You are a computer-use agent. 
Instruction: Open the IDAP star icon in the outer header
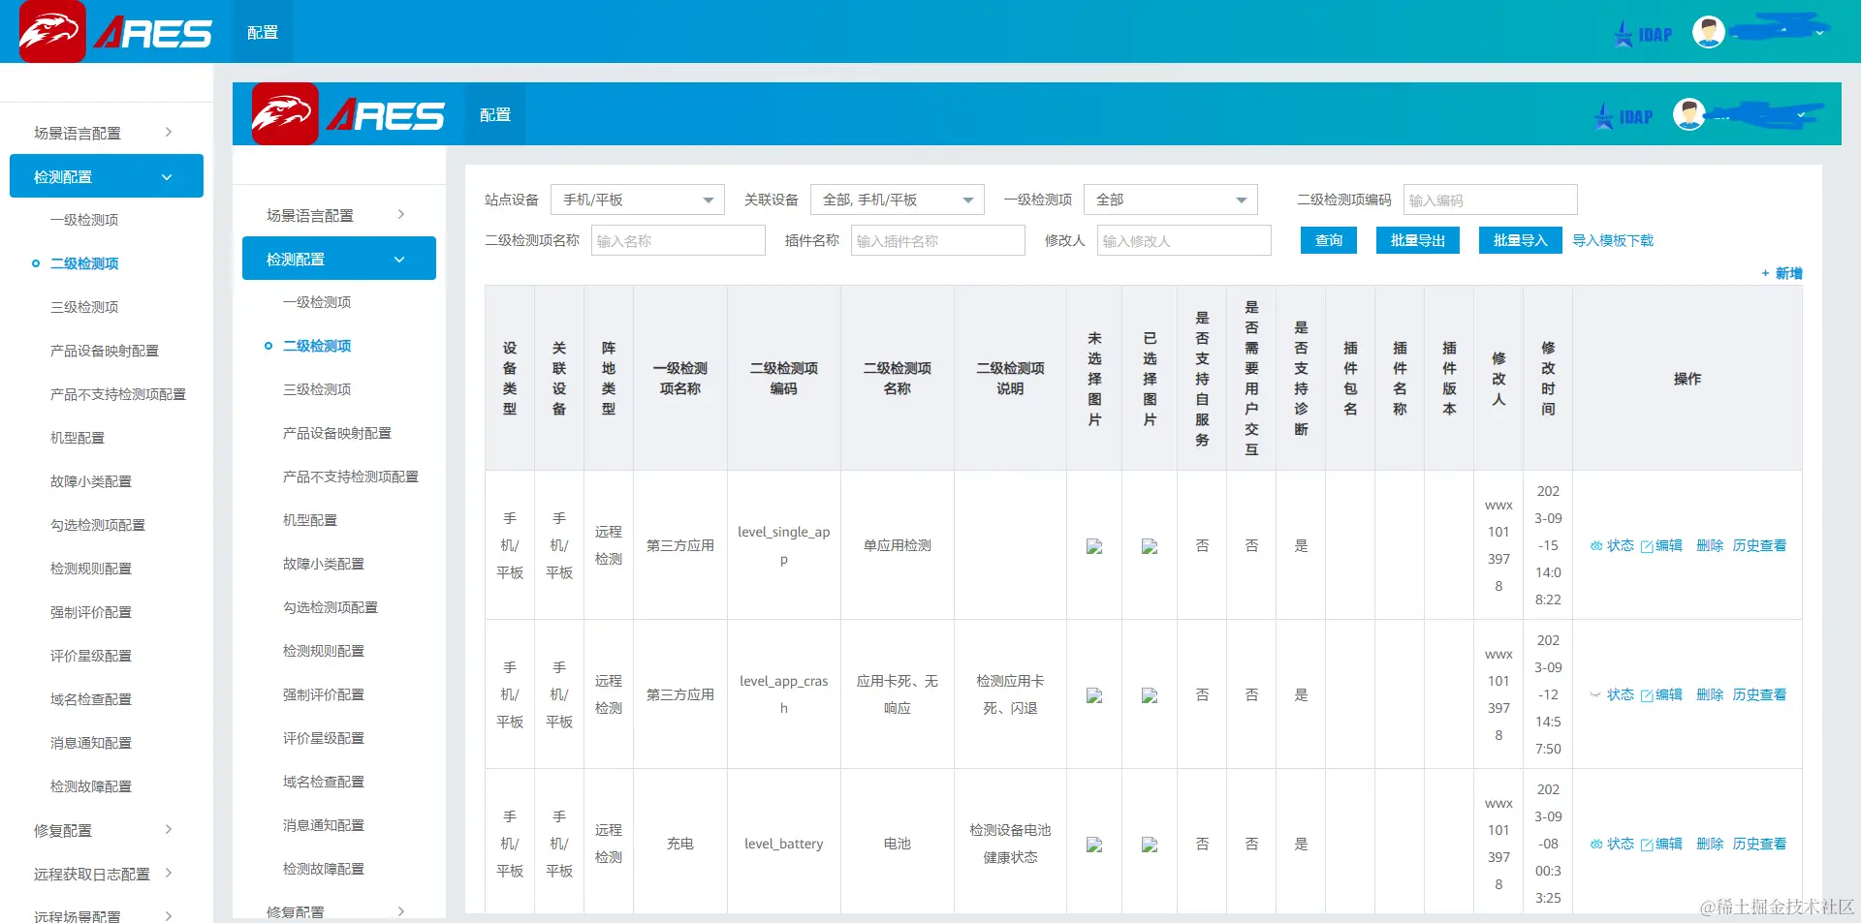1624,34
